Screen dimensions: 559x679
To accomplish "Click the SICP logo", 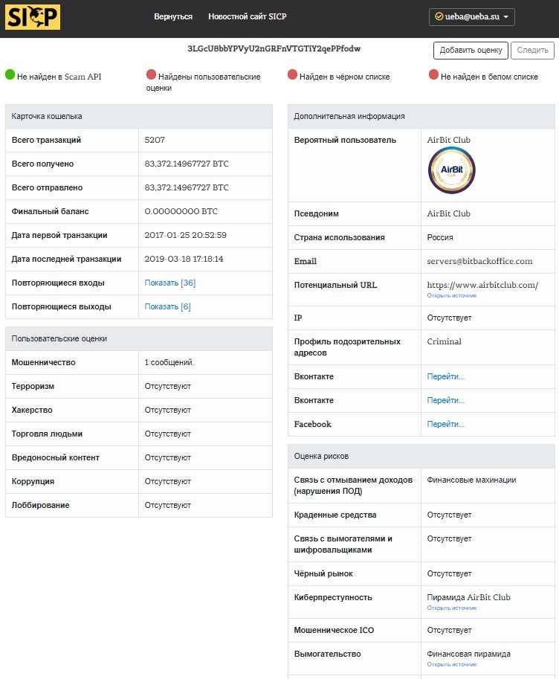I will coord(33,17).
